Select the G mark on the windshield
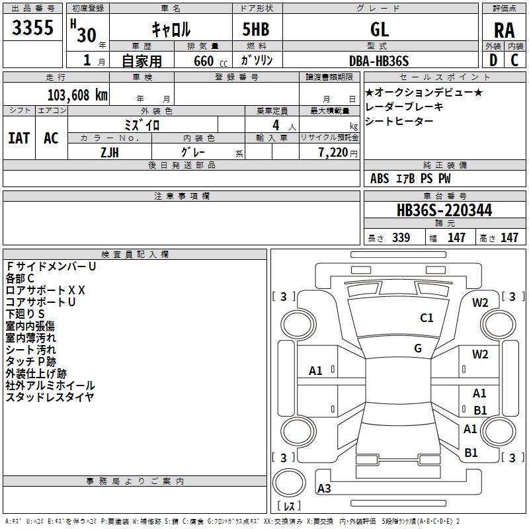This screenshot has height=529, width=529. coord(418,348)
